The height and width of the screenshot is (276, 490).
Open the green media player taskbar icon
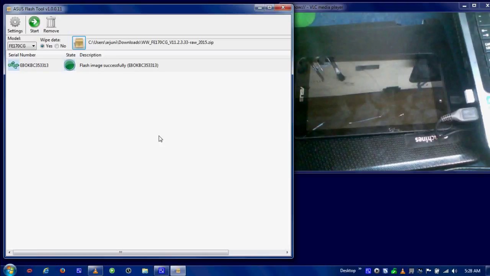coord(112,271)
